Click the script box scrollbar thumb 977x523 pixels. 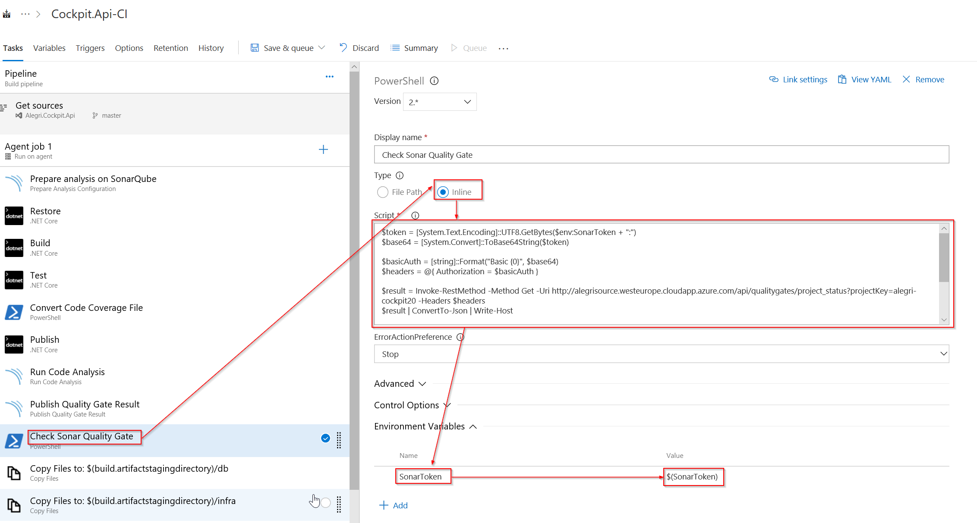coord(944,257)
